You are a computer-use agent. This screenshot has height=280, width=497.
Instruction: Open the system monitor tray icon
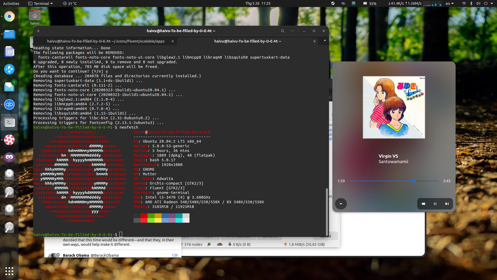[354, 3]
